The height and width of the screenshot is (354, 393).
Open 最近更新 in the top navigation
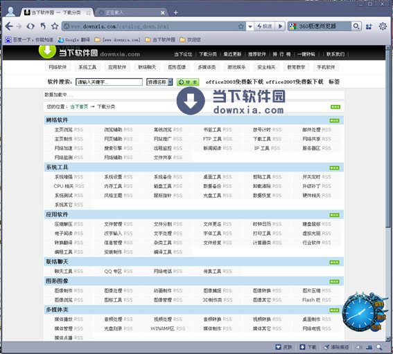click(232, 54)
